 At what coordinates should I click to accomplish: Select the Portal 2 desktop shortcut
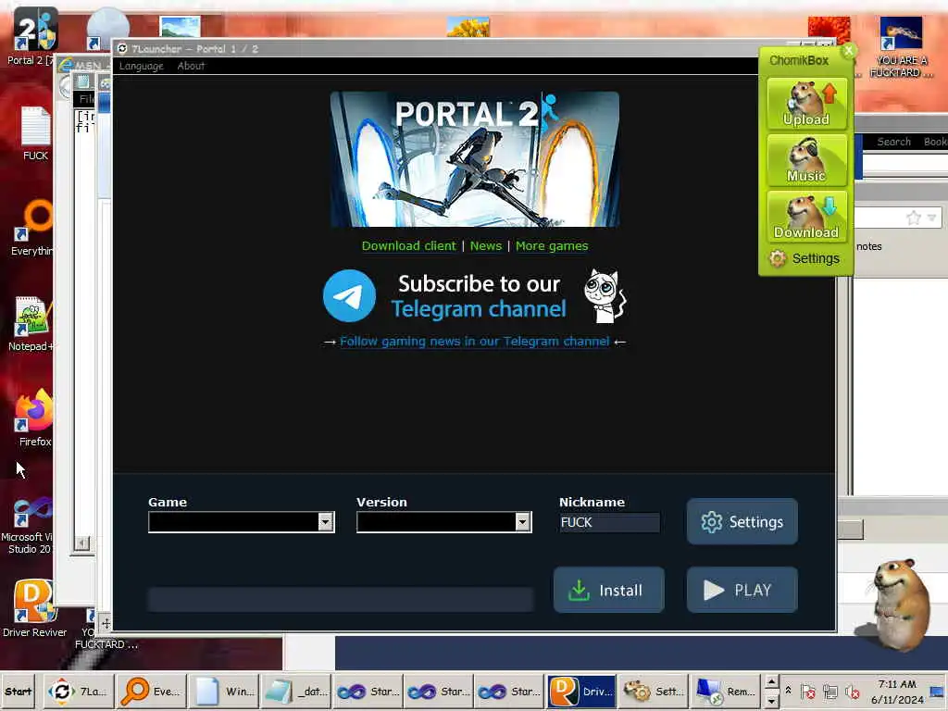click(34, 36)
